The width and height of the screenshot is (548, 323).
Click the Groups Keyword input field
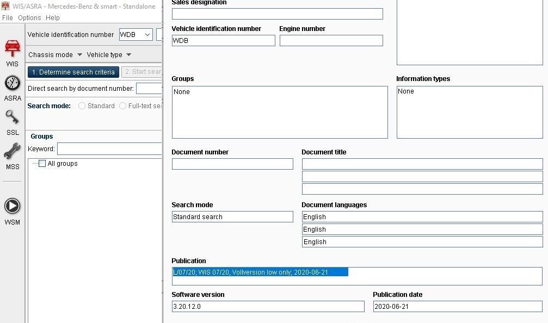click(x=110, y=149)
